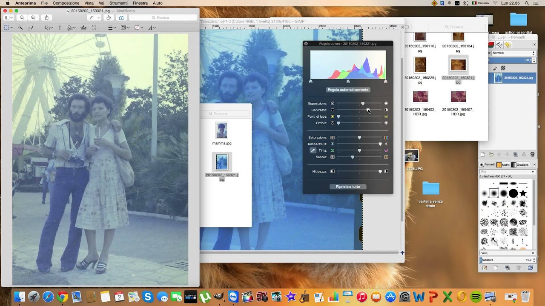Toggle the Markup toolbox button
Image resolution: width=545 pixels, height=306 pixels.
(x=122, y=17)
